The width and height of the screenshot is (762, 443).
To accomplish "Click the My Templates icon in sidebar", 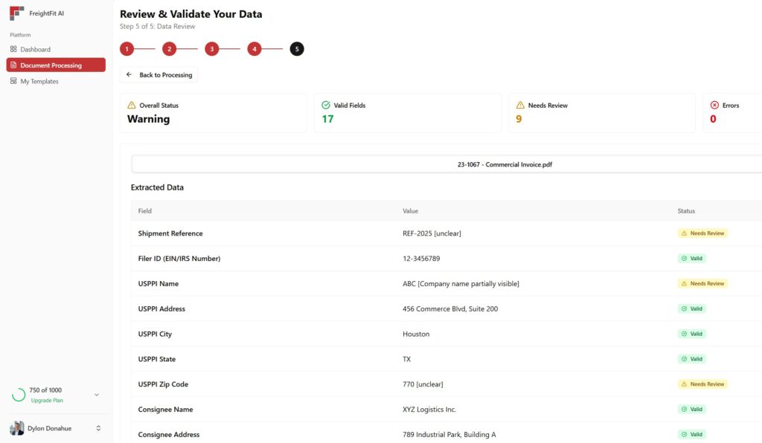I will coord(13,81).
